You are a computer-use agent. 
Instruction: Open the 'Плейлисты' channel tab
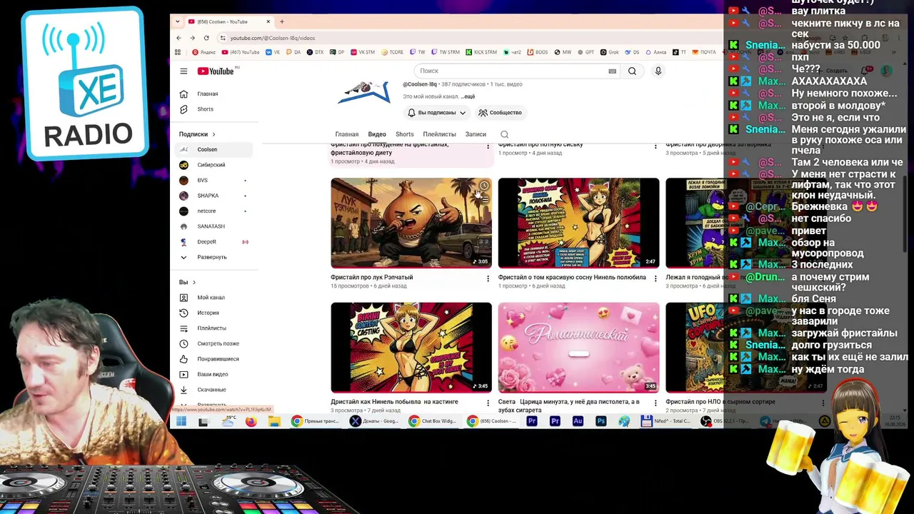pyautogui.click(x=439, y=134)
